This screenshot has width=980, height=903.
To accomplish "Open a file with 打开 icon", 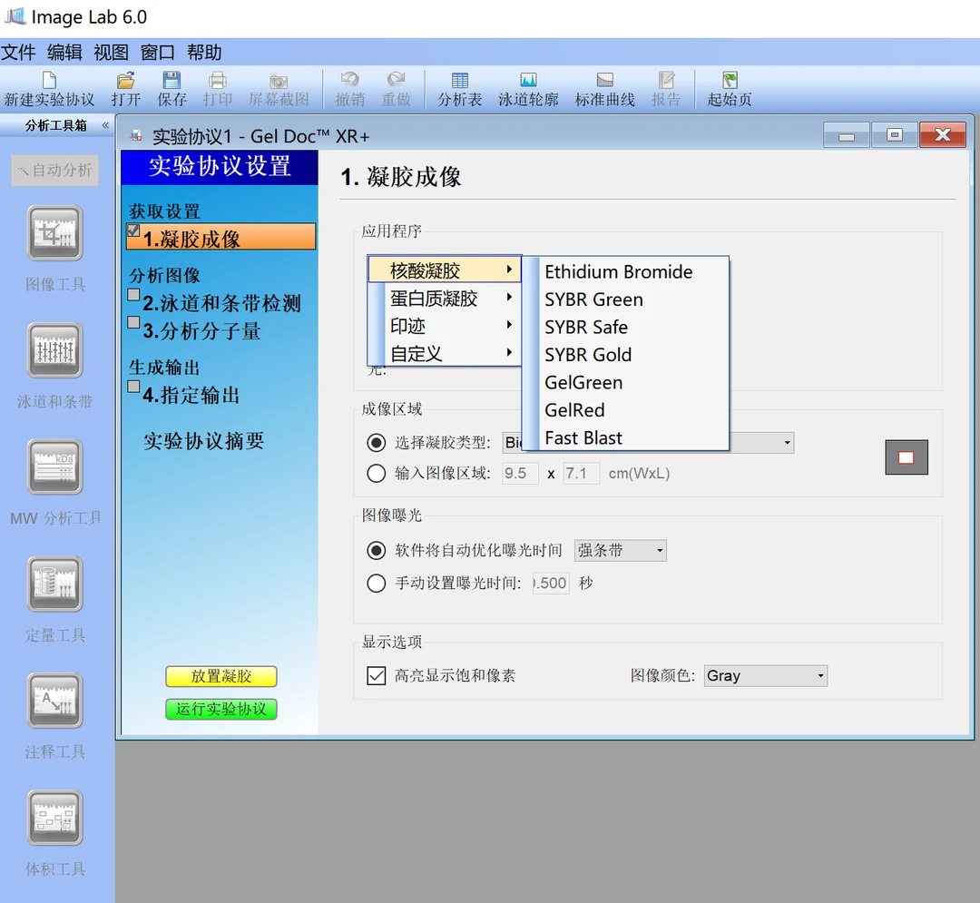I will pyautogui.click(x=125, y=81).
